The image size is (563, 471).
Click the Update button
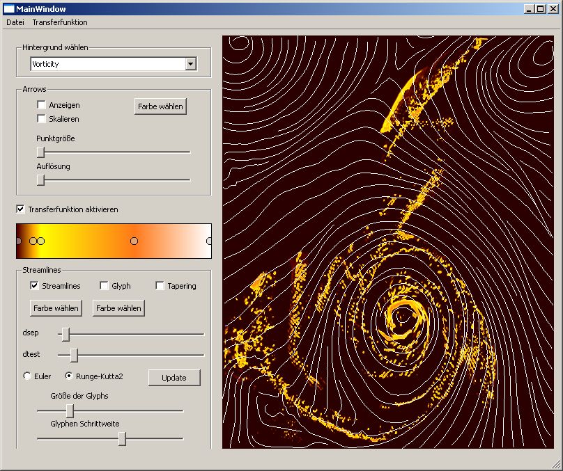point(174,378)
